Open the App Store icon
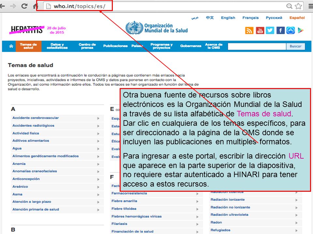 (x=291, y=31)
